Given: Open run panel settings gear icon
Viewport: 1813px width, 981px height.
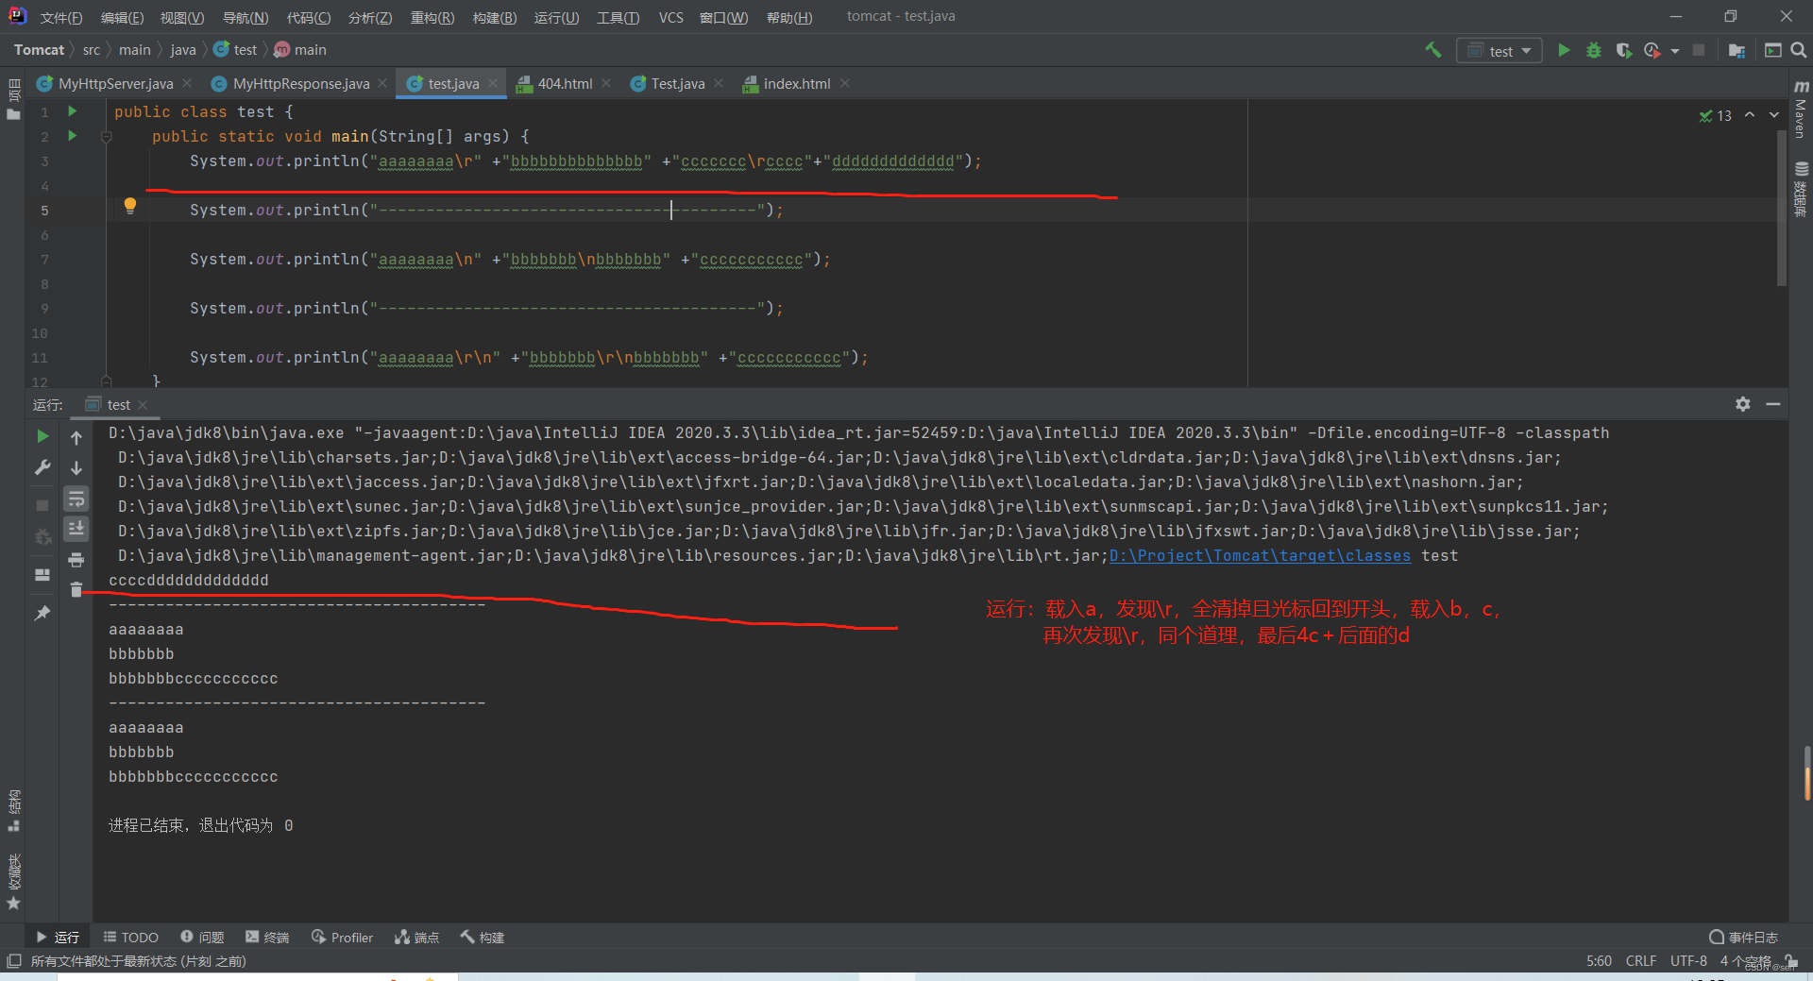Looking at the screenshot, I should [1742, 404].
